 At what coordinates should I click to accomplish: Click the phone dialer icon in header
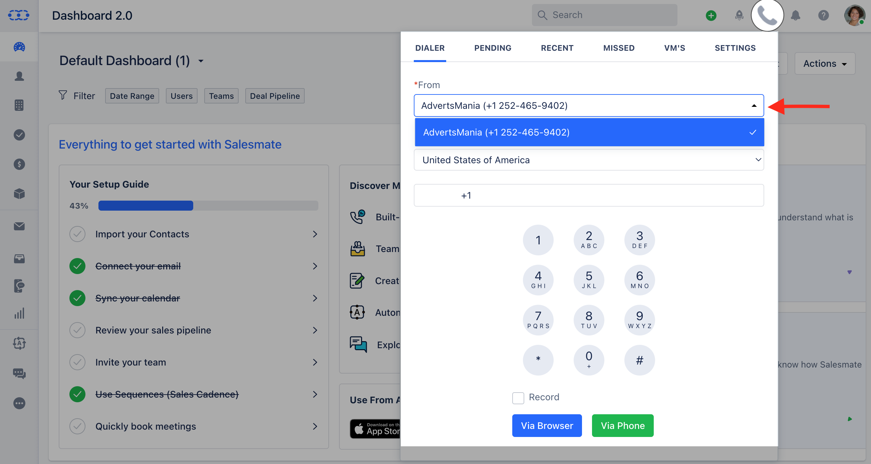[x=767, y=15]
